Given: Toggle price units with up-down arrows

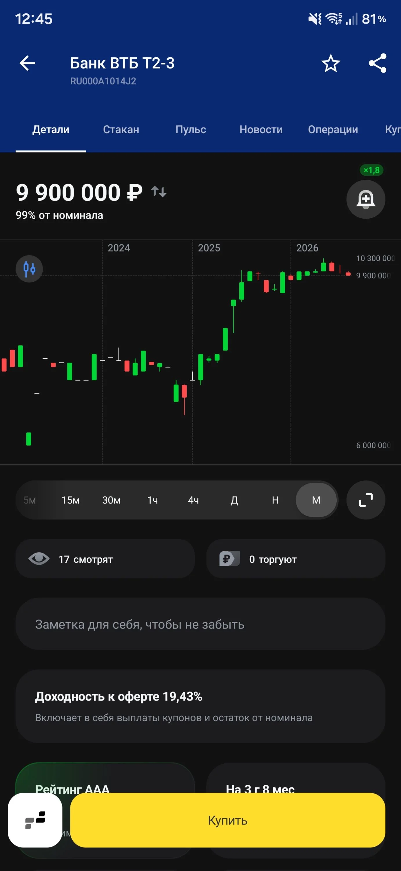Looking at the screenshot, I should (x=159, y=192).
